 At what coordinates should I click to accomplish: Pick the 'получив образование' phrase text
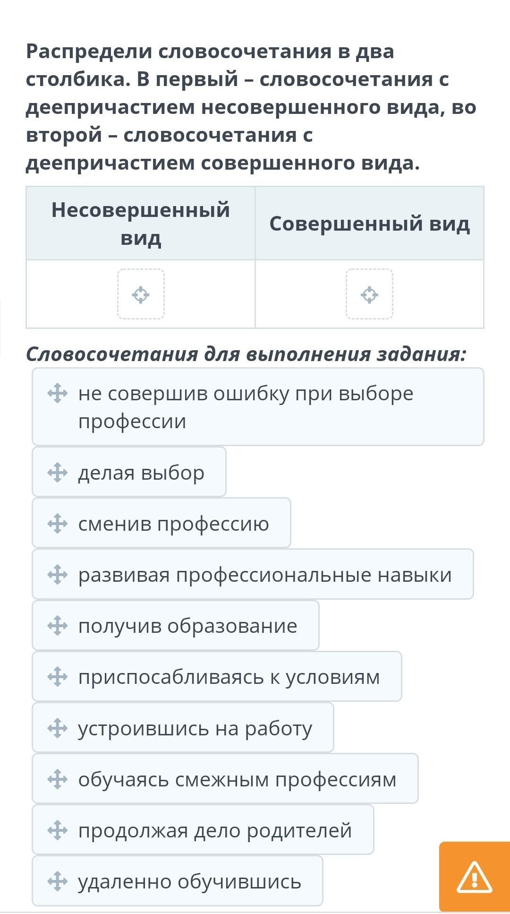[x=187, y=625]
